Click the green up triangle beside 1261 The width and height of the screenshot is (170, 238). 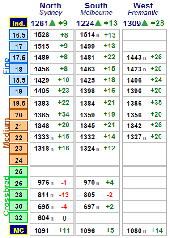pos(53,23)
